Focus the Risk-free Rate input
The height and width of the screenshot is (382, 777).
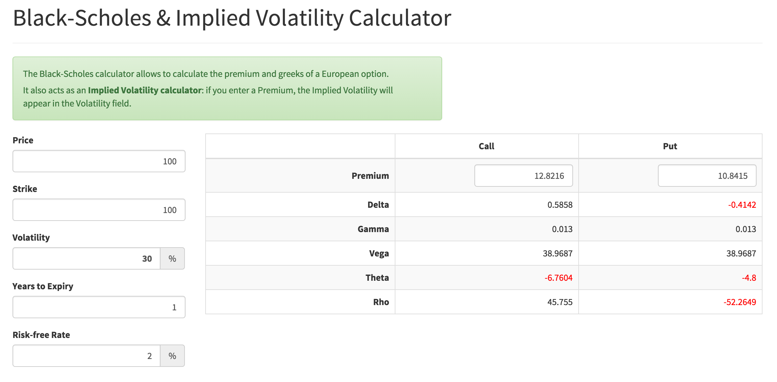click(86, 356)
